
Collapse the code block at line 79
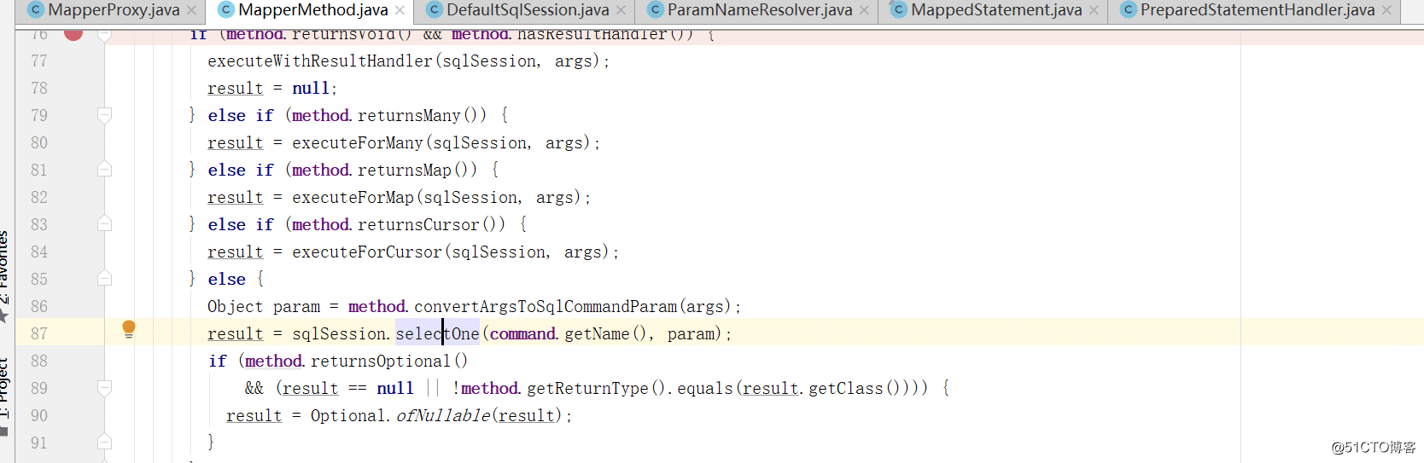click(x=105, y=115)
